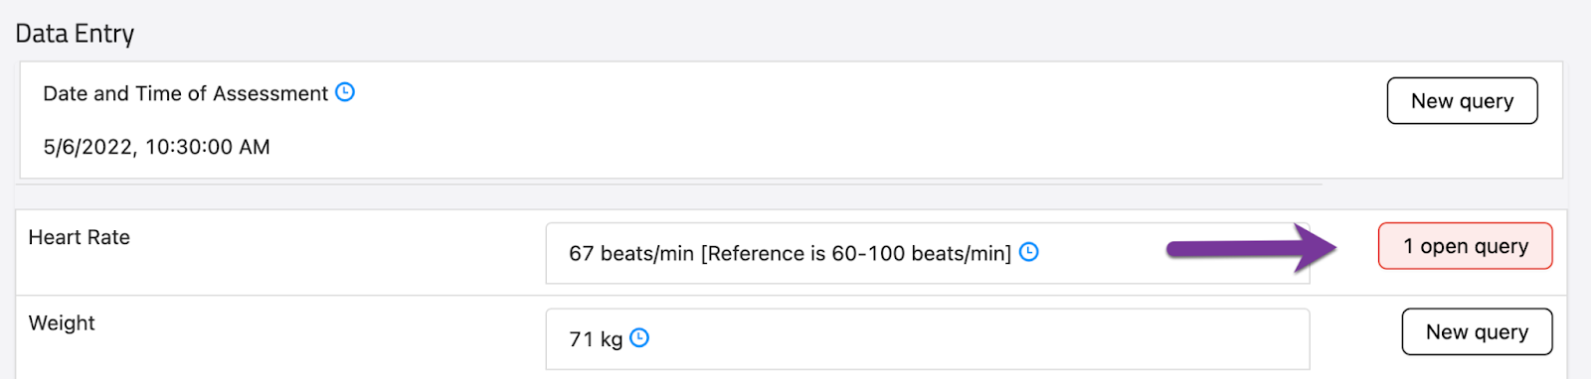The height and width of the screenshot is (379, 1591).
Task: Click empty space right of Heart Rate label
Action: (x=338, y=253)
